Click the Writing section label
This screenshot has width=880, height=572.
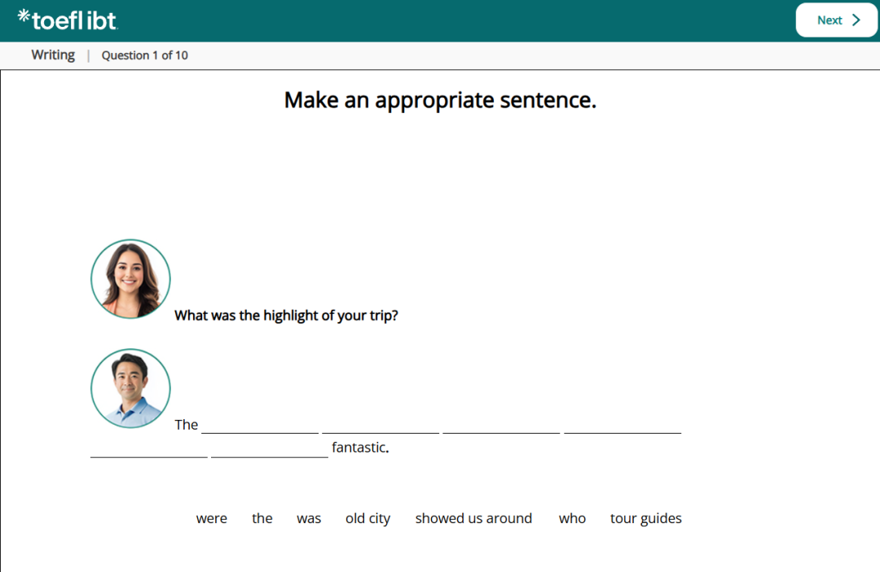coord(53,55)
